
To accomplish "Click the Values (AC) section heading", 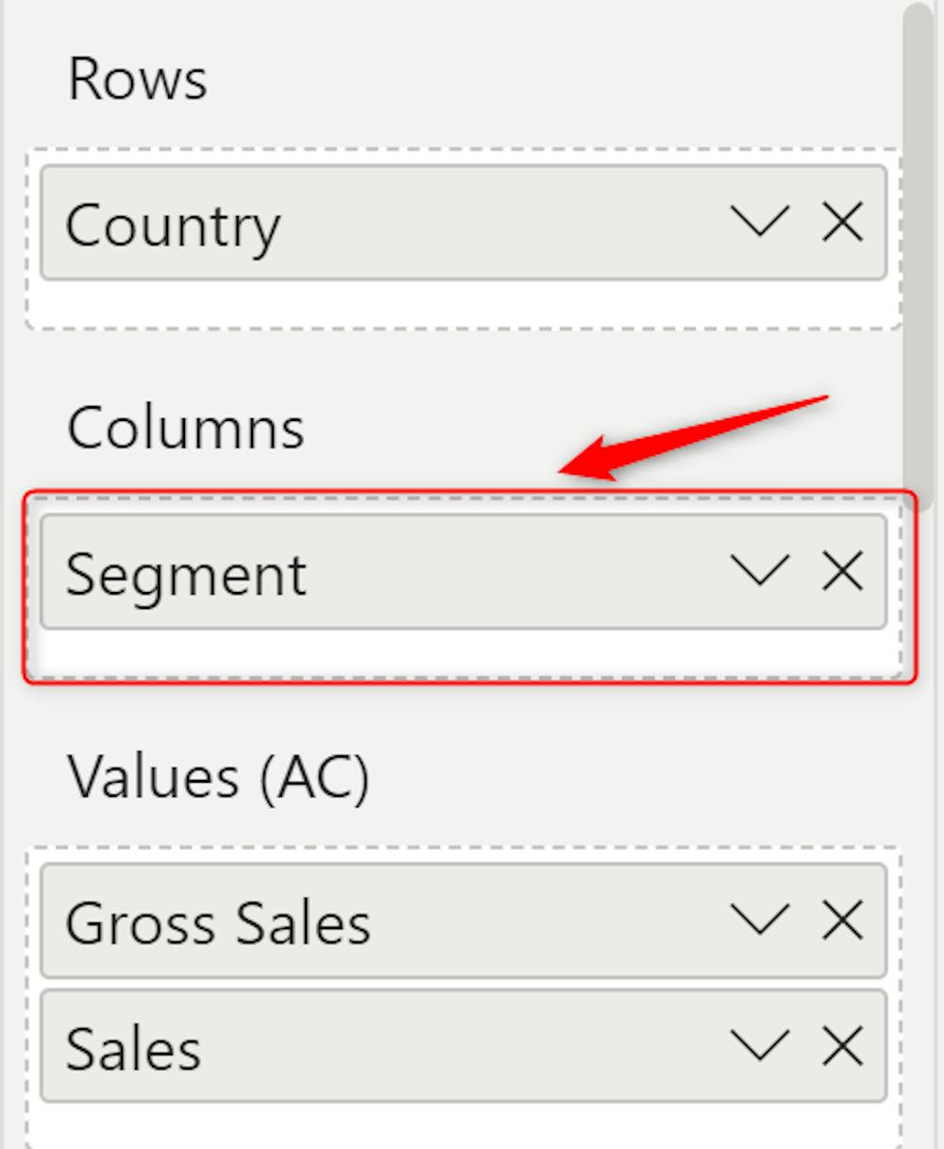I will pos(218,777).
